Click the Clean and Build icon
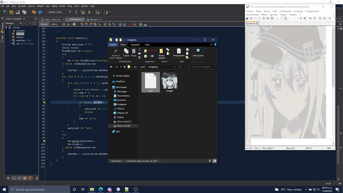 click(83, 12)
